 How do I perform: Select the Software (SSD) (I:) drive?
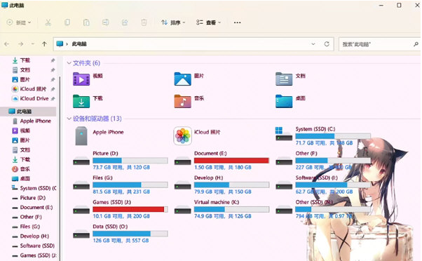pyautogui.click(x=323, y=185)
